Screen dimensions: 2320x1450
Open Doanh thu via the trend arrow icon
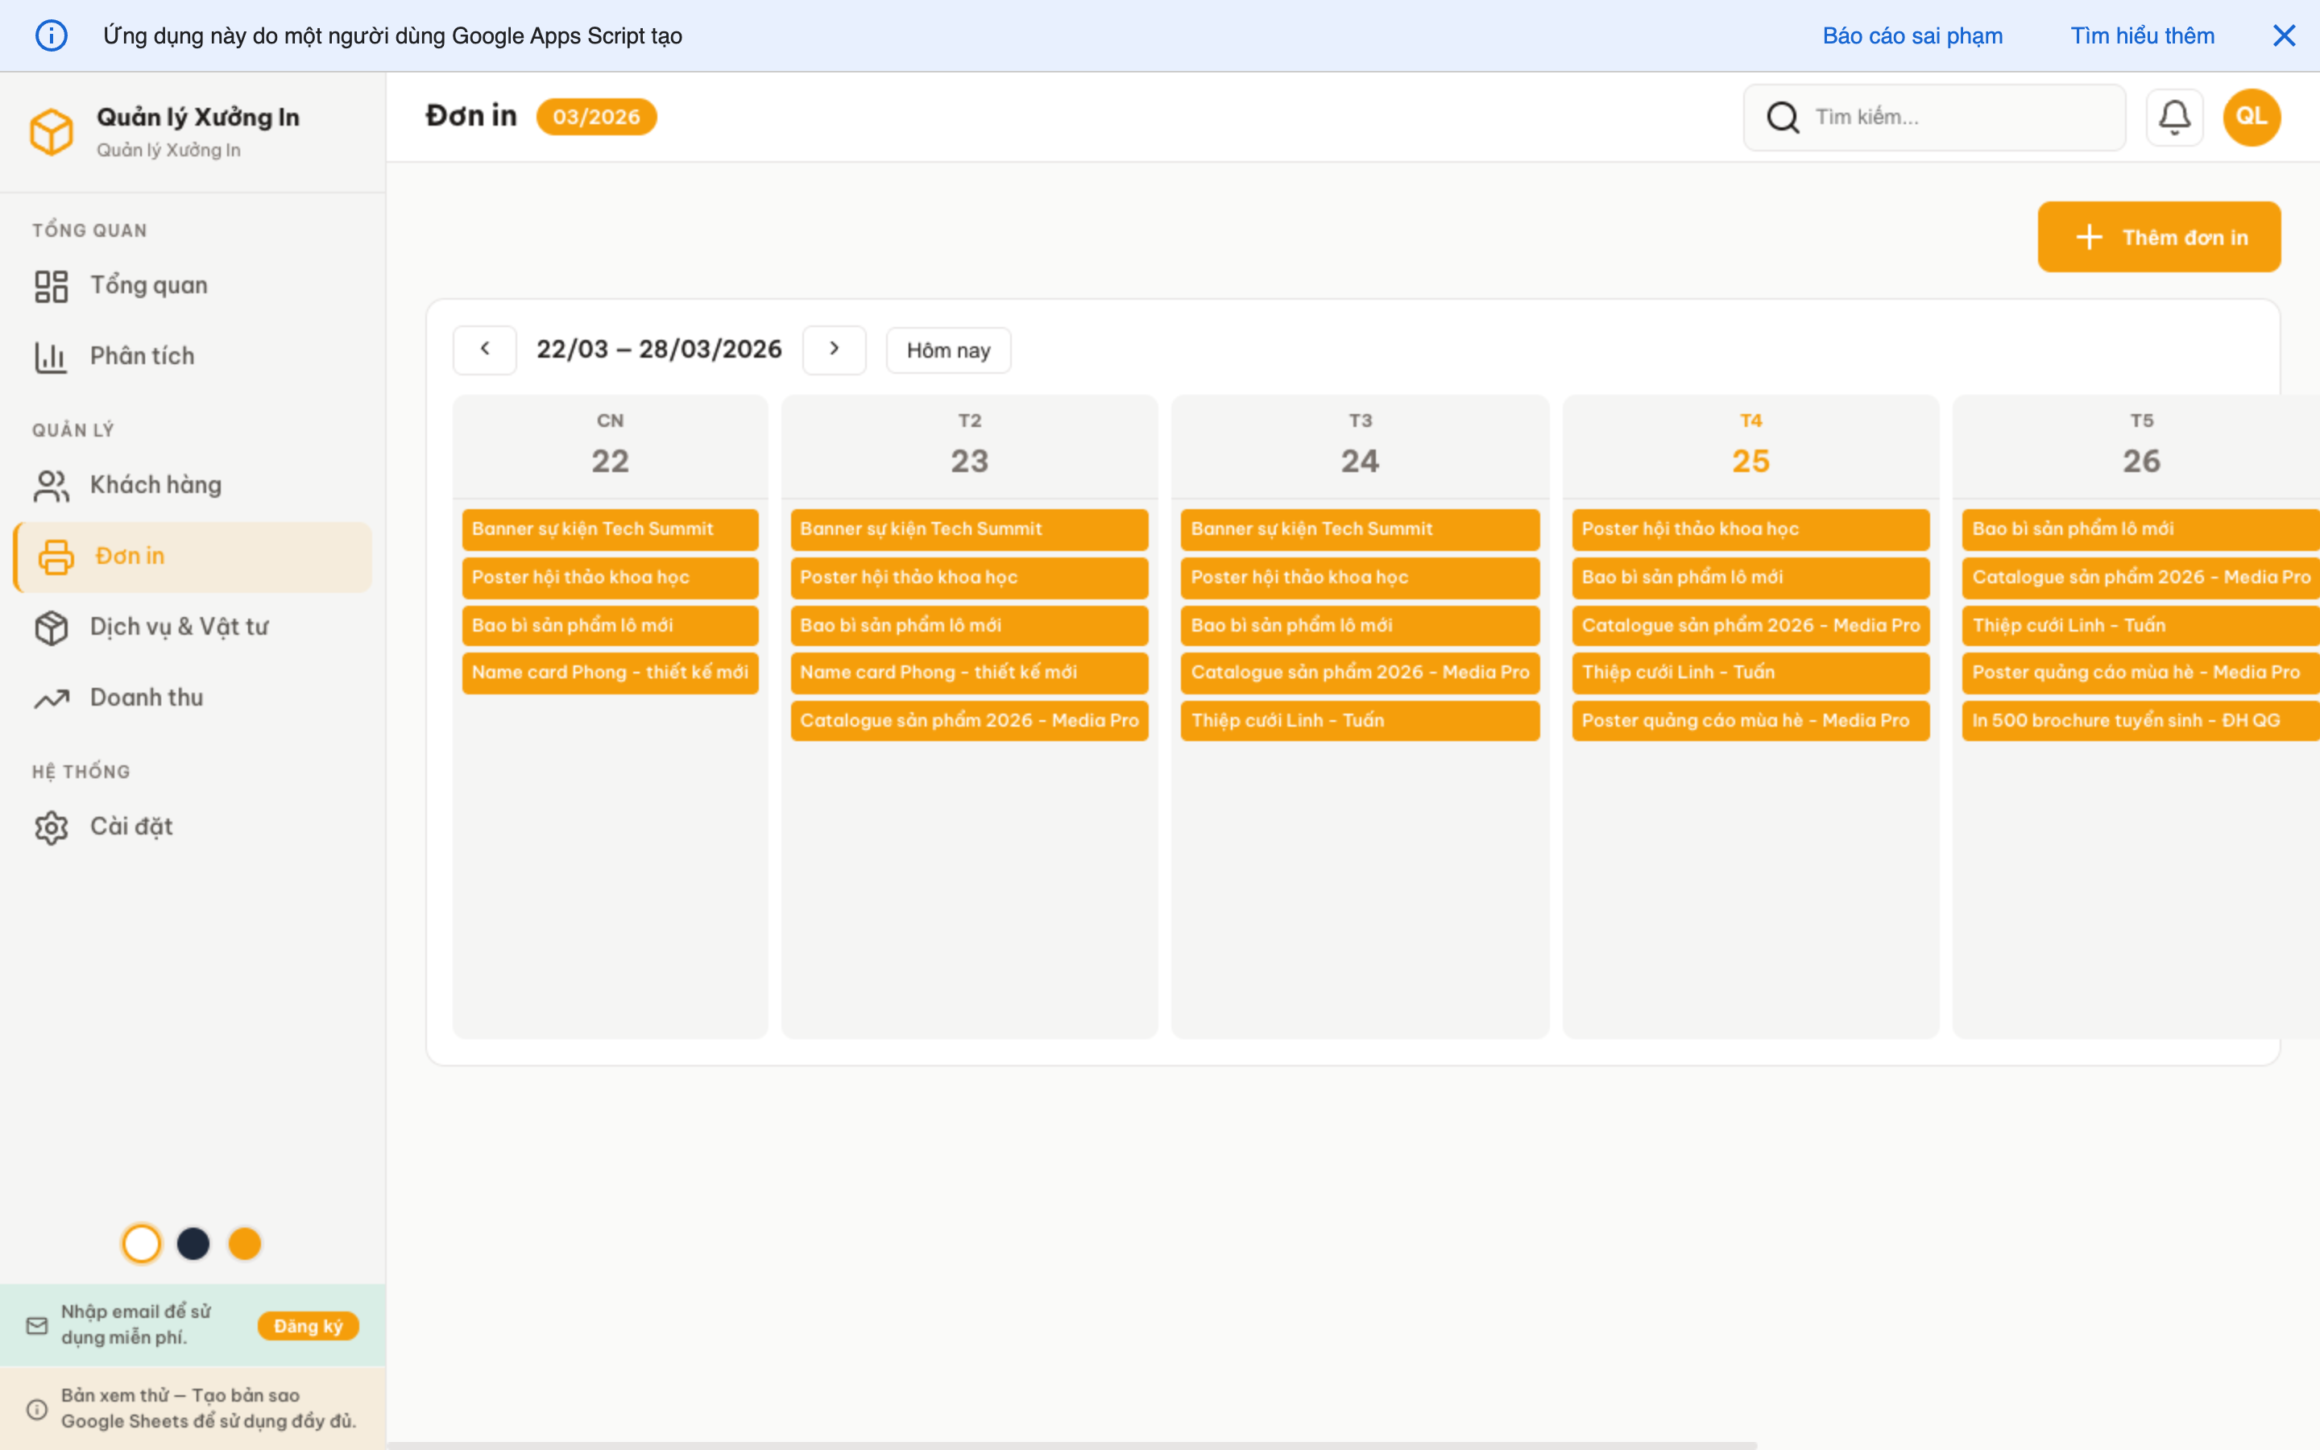pos(51,698)
